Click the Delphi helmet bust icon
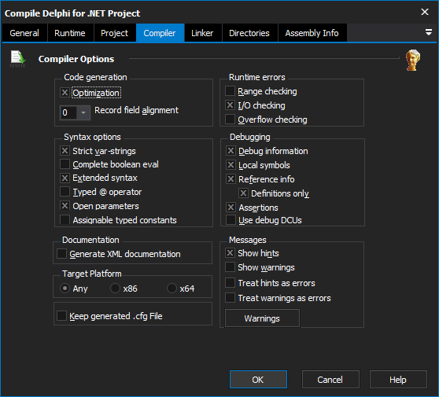Screen dimensions: 439x397 click(413, 60)
